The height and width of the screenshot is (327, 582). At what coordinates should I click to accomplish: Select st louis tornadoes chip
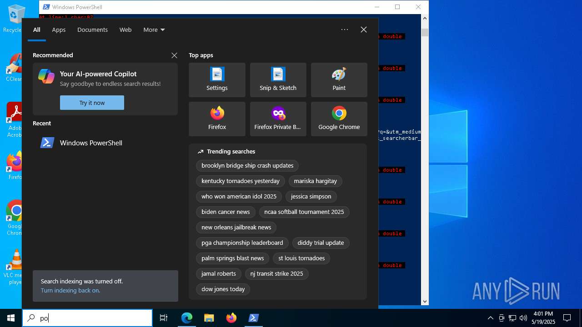pos(301,258)
